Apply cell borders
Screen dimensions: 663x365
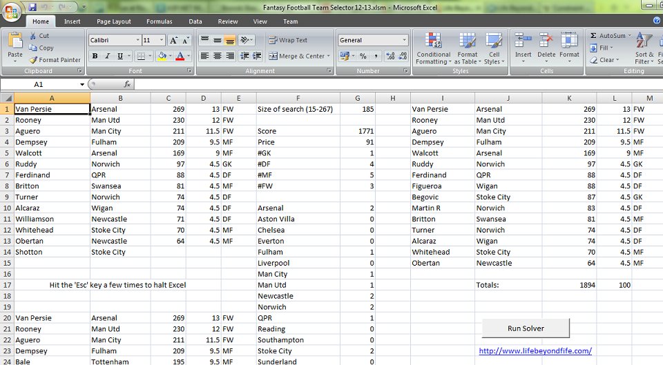coord(141,56)
